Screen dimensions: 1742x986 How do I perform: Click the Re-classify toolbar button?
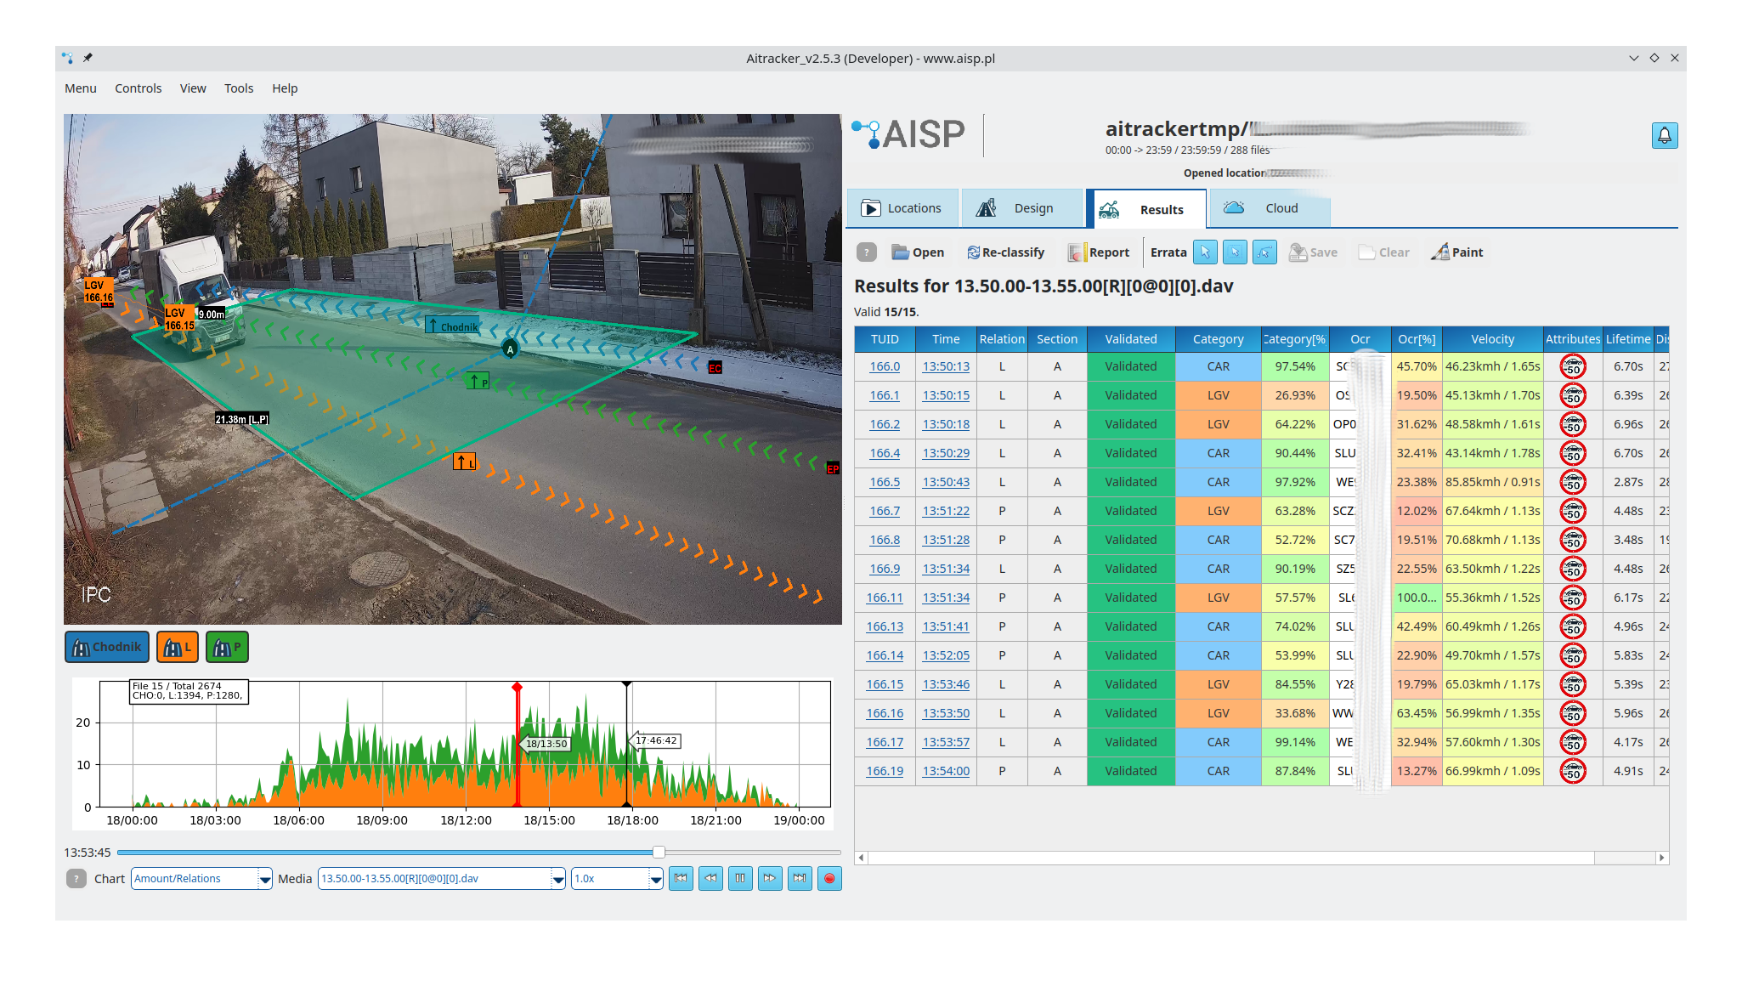1005,252
